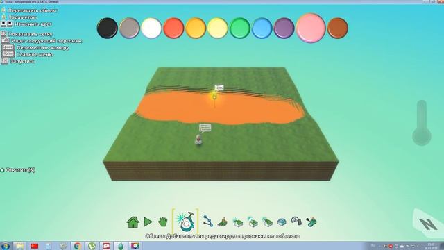Click the thermometer resource meter
444x250 pixels.
(x=422, y=123)
